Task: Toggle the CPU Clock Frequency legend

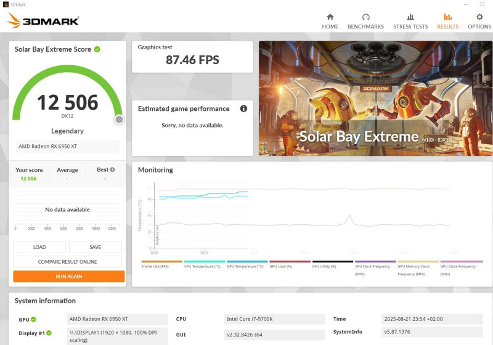Action: (375, 269)
